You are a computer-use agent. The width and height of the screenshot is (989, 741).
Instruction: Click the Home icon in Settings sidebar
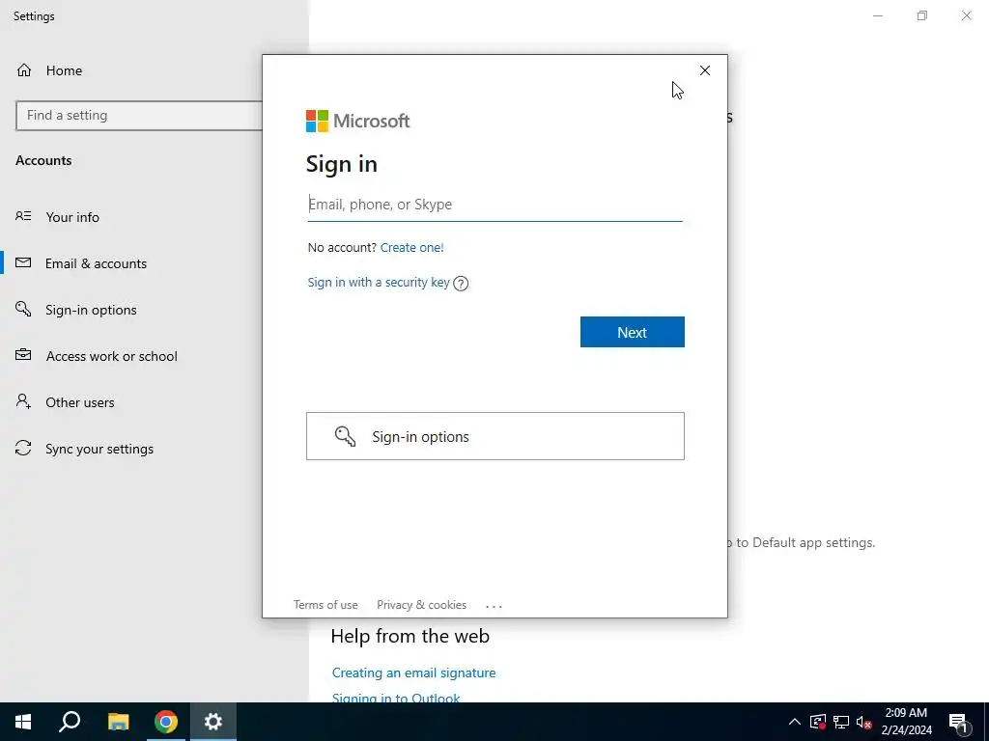point(24,69)
